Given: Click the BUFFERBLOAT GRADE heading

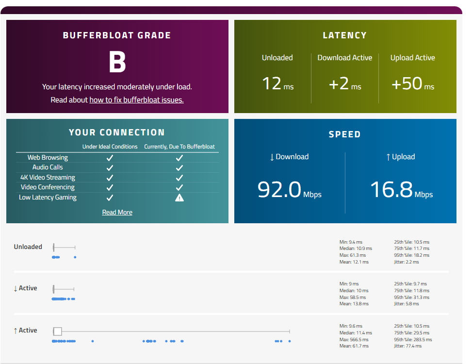Looking at the screenshot, I should (x=117, y=35).
